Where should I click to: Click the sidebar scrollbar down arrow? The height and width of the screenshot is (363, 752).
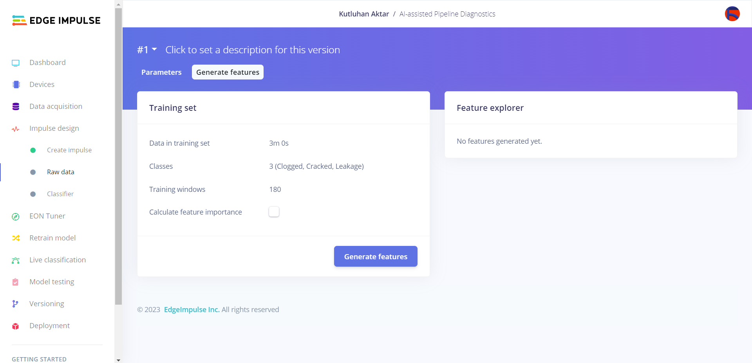[x=118, y=360]
